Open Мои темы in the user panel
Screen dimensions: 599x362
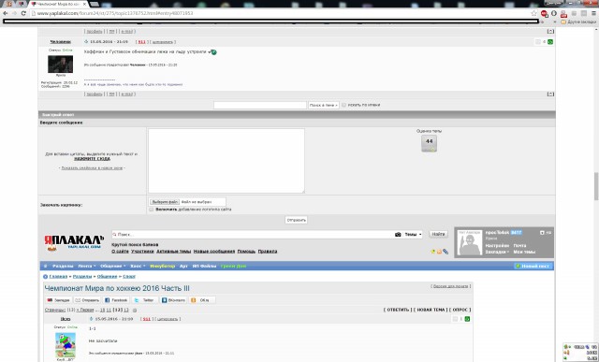524,252
